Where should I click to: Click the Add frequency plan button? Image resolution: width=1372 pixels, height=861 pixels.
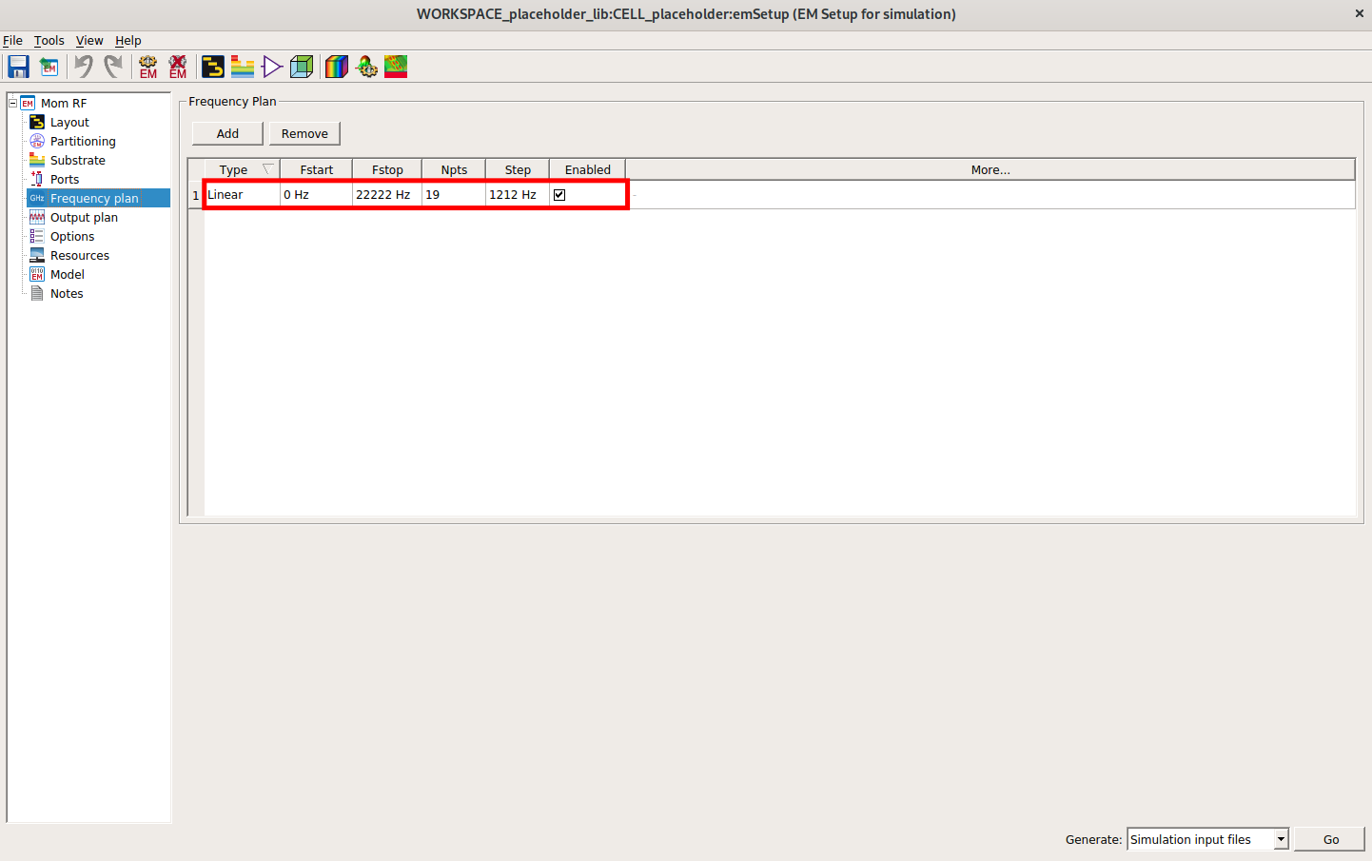point(227,133)
